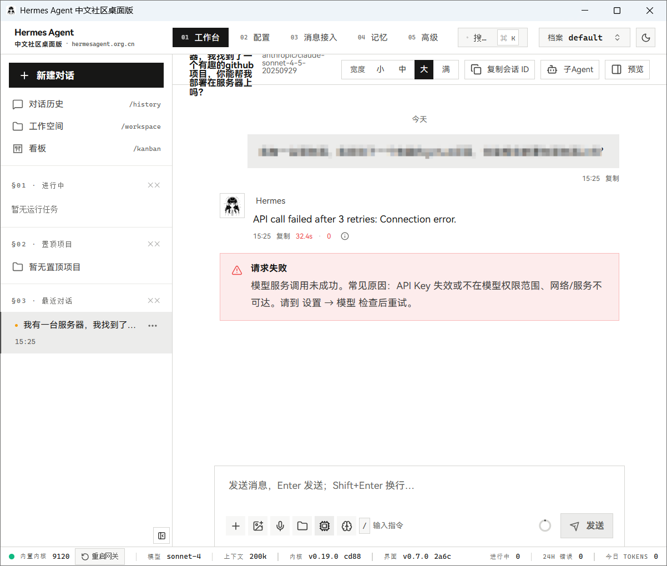This screenshot has height=566, width=667.
Task: Switch to the 04 记忆 tab
Action: (x=372, y=37)
